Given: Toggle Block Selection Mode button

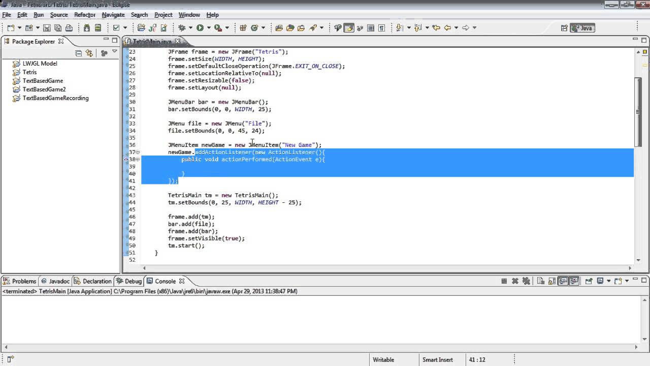Looking at the screenshot, I should (x=371, y=28).
